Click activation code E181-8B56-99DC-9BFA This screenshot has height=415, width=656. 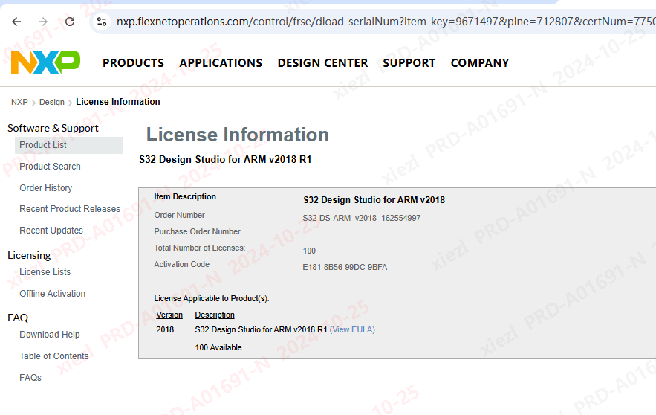(345, 267)
